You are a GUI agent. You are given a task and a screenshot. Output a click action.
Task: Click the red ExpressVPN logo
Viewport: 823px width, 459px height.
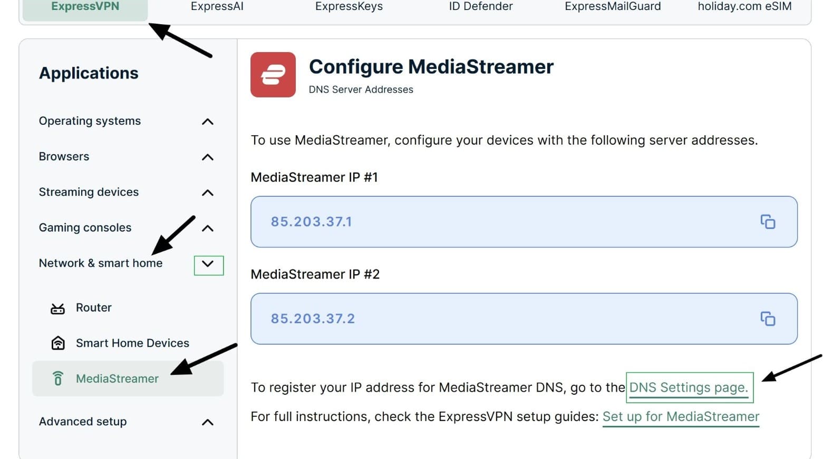tap(273, 75)
